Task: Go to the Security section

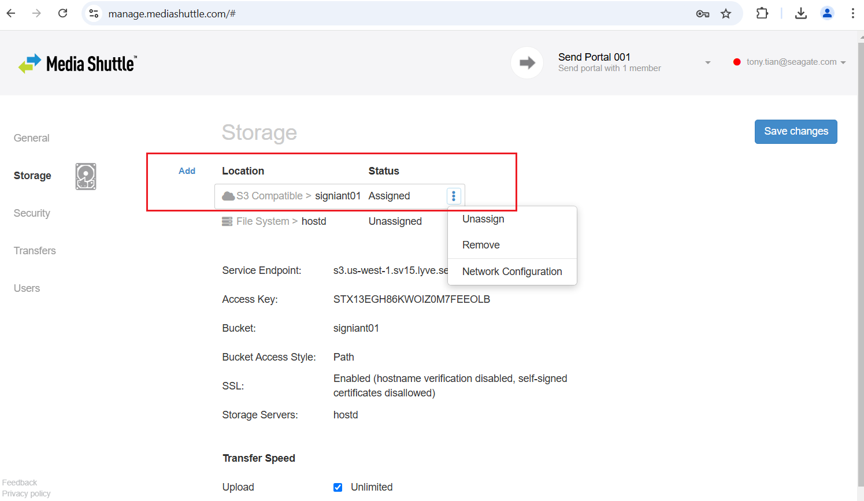Action: pos(32,213)
